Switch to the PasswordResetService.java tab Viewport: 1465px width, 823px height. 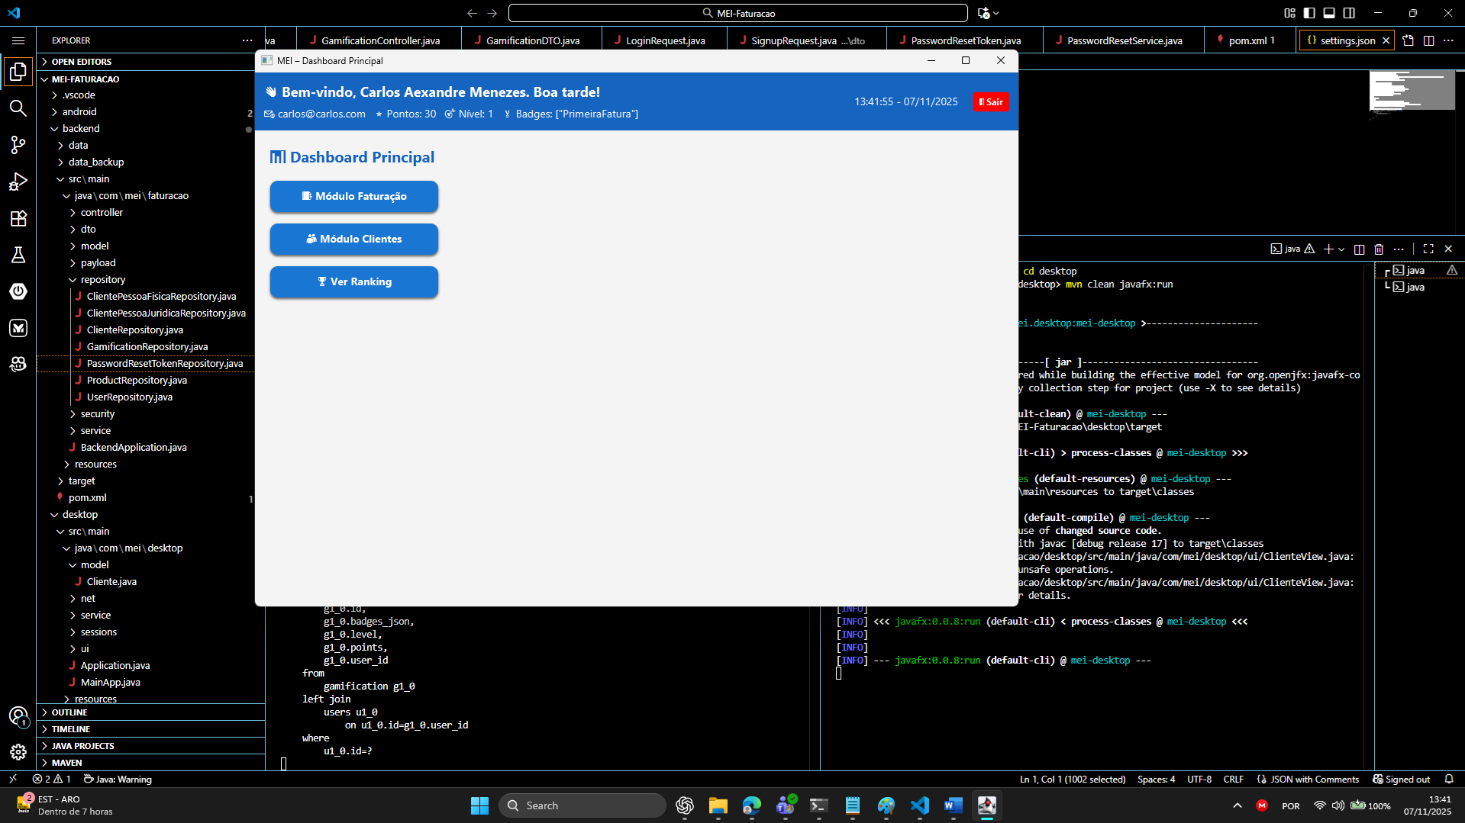point(1124,40)
